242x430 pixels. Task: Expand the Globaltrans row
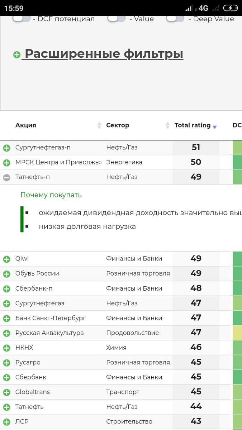click(6, 392)
